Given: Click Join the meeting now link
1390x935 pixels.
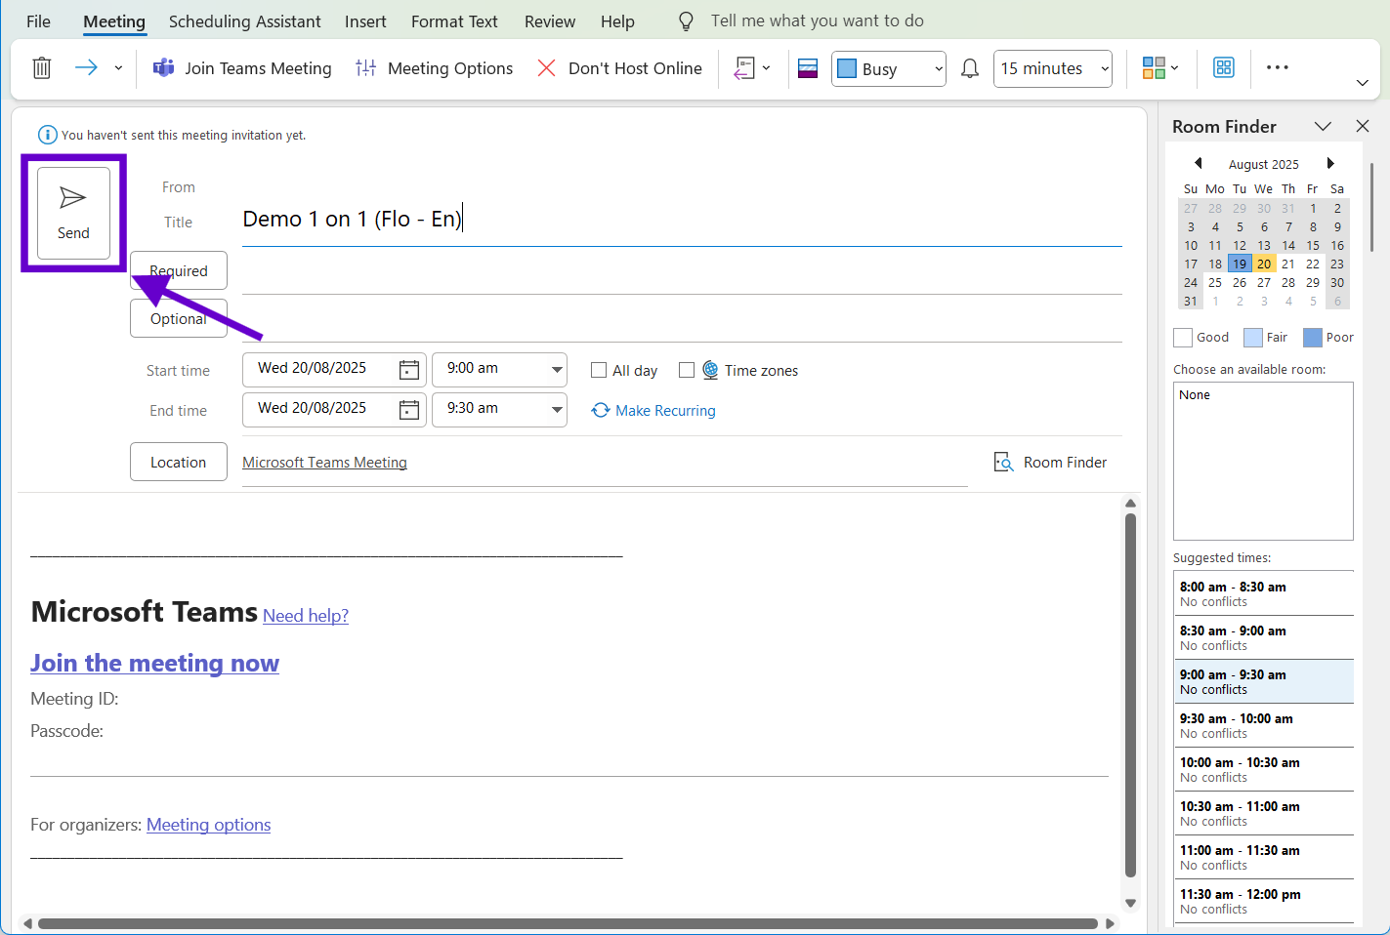Looking at the screenshot, I should [x=154, y=663].
